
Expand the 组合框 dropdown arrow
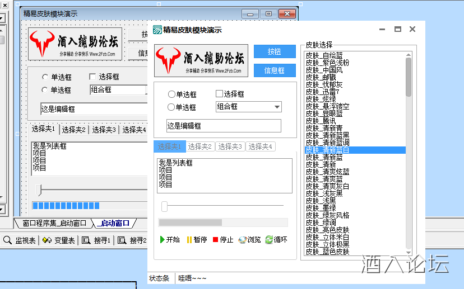click(277, 107)
